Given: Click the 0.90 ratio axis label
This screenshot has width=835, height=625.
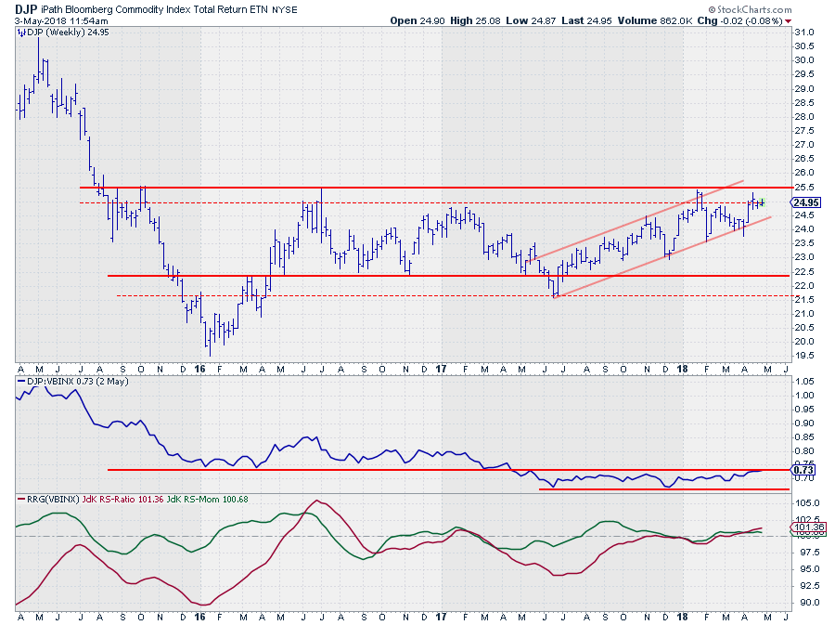Looking at the screenshot, I should click(804, 423).
